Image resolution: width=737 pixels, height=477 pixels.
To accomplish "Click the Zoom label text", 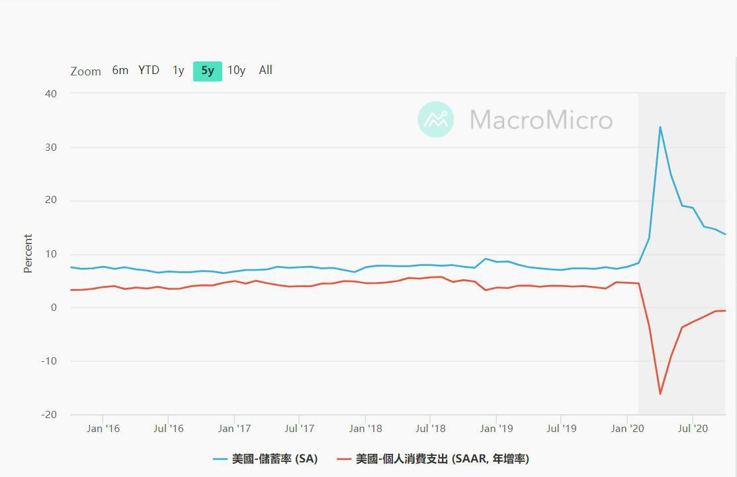I will click(x=85, y=71).
